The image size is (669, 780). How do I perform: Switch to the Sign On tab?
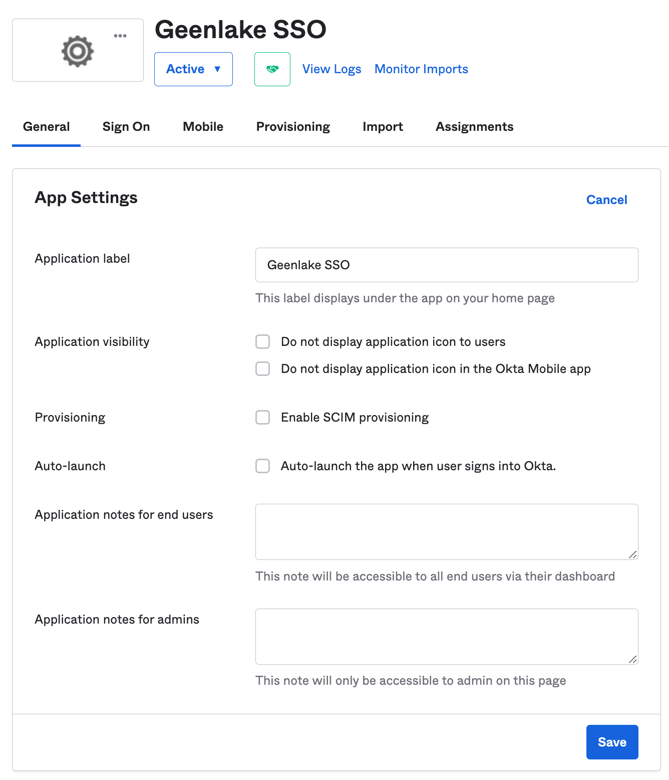126,126
